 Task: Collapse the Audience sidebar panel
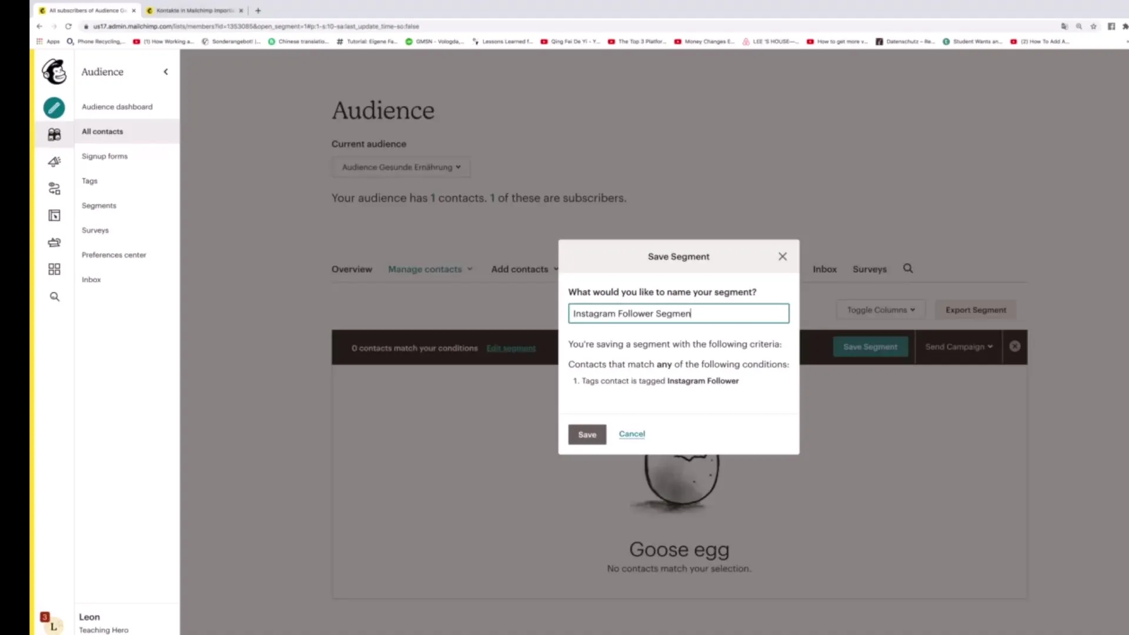pos(166,72)
